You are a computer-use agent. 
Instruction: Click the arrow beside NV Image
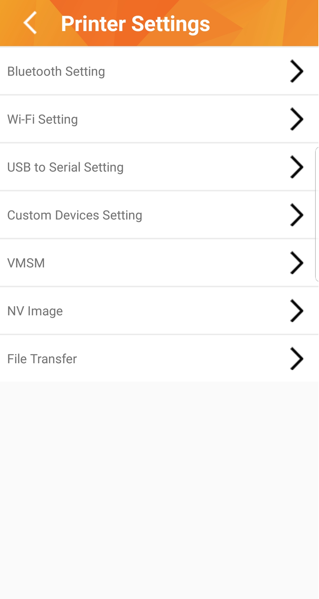point(296,311)
